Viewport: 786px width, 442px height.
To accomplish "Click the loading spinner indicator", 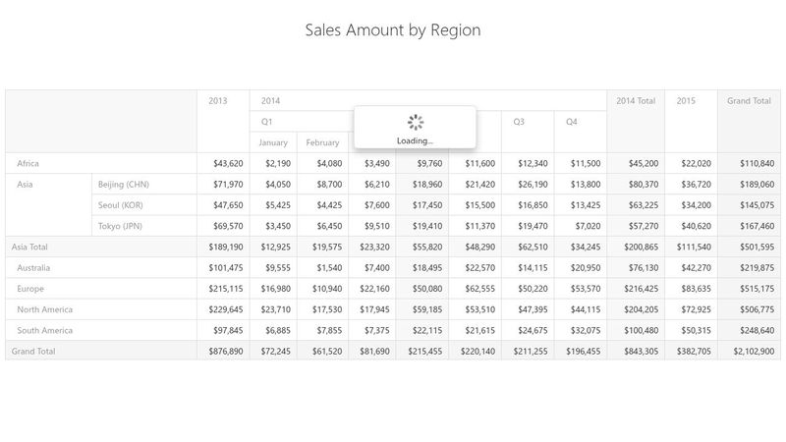I will (415, 123).
